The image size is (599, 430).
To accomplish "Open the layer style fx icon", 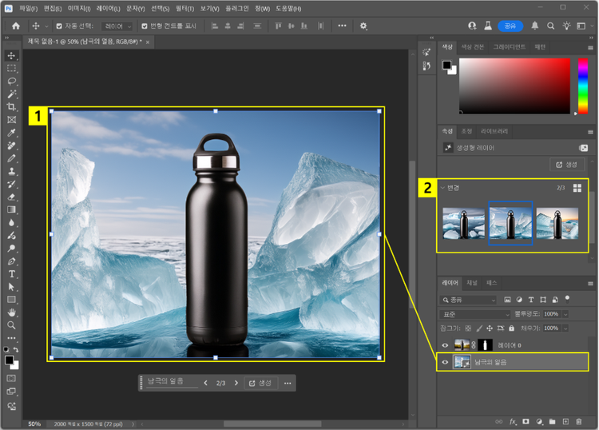I will click(x=514, y=421).
